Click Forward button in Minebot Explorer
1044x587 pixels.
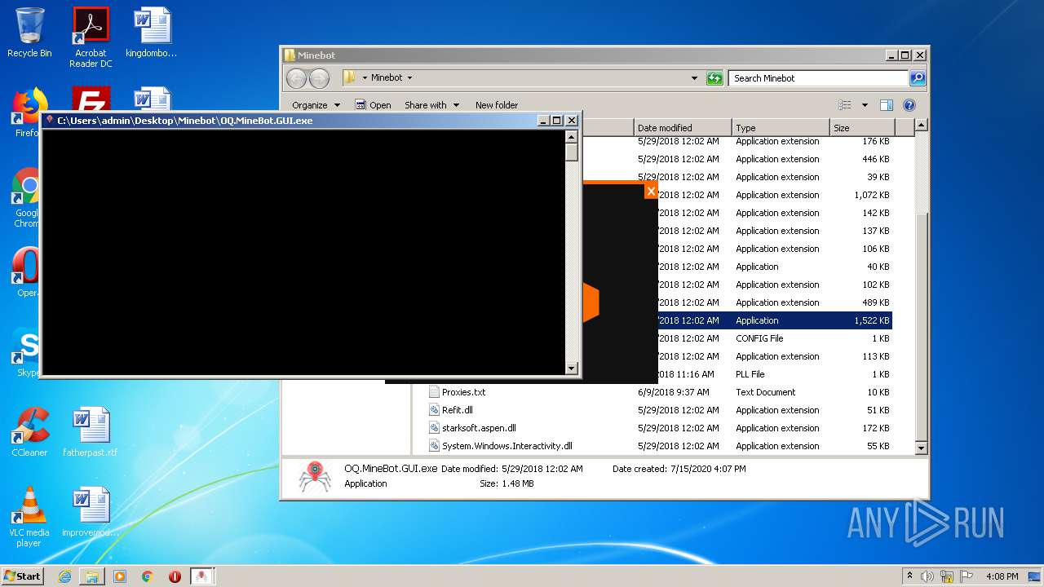pos(319,78)
